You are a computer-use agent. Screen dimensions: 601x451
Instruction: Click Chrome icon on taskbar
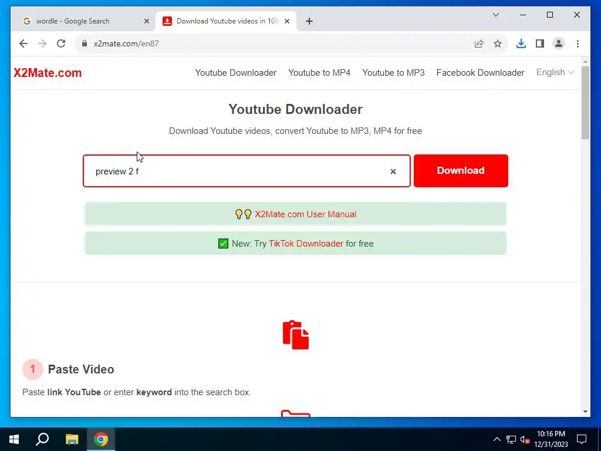(101, 439)
